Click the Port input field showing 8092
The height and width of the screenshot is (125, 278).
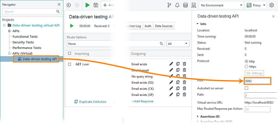pyautogui.click(x=257, y=81)
